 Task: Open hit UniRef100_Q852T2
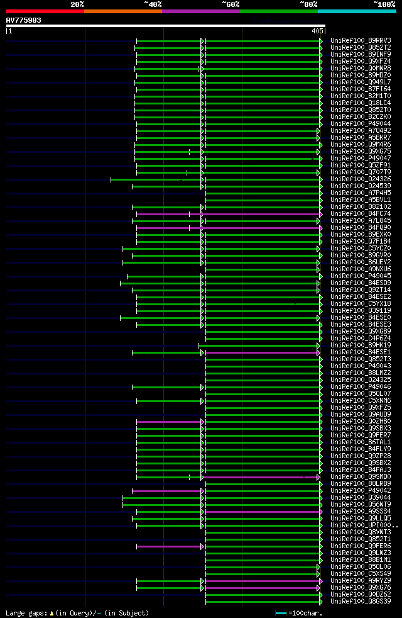(x=361, y=48)
